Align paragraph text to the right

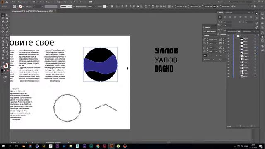pos(230,17)
